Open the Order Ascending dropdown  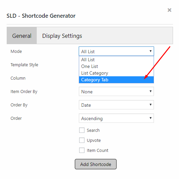[116, 118]
